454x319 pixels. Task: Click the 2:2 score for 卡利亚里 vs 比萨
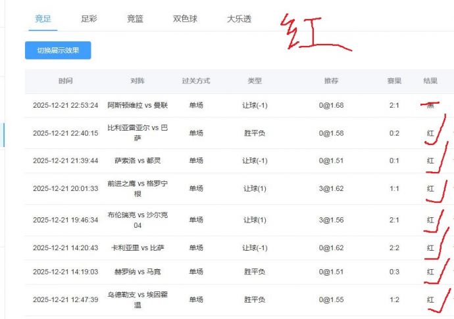(x=394, y=248)
